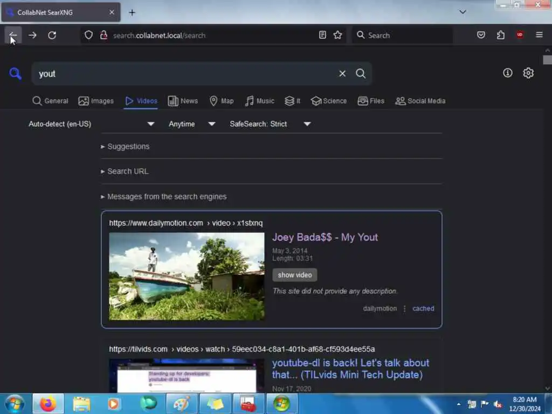Click the show video button

295,275
